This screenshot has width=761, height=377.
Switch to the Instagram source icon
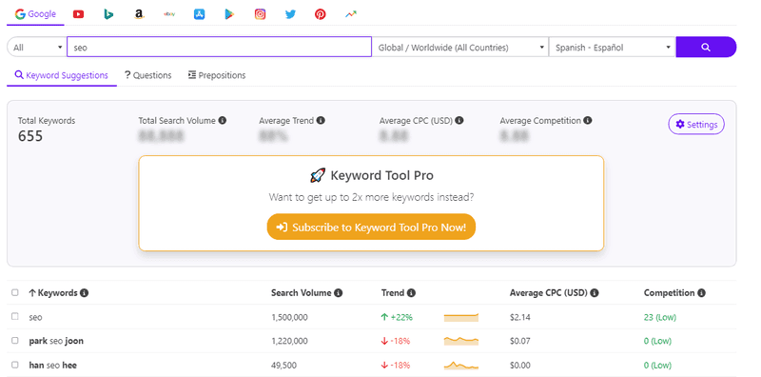click(x=260, y=14)
